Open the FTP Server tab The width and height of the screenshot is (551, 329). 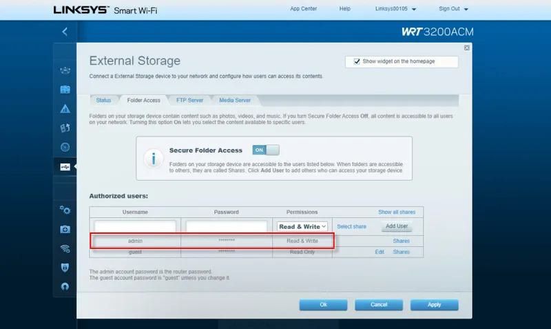(190, 100)
